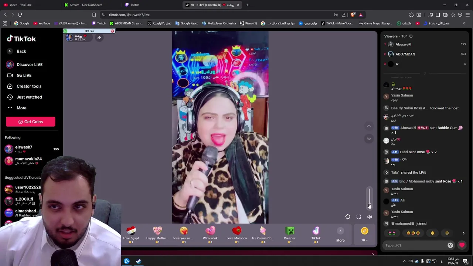Send the Ice Cream Cone gift
Screen dimensions: 473x266
tap(263, 235)
